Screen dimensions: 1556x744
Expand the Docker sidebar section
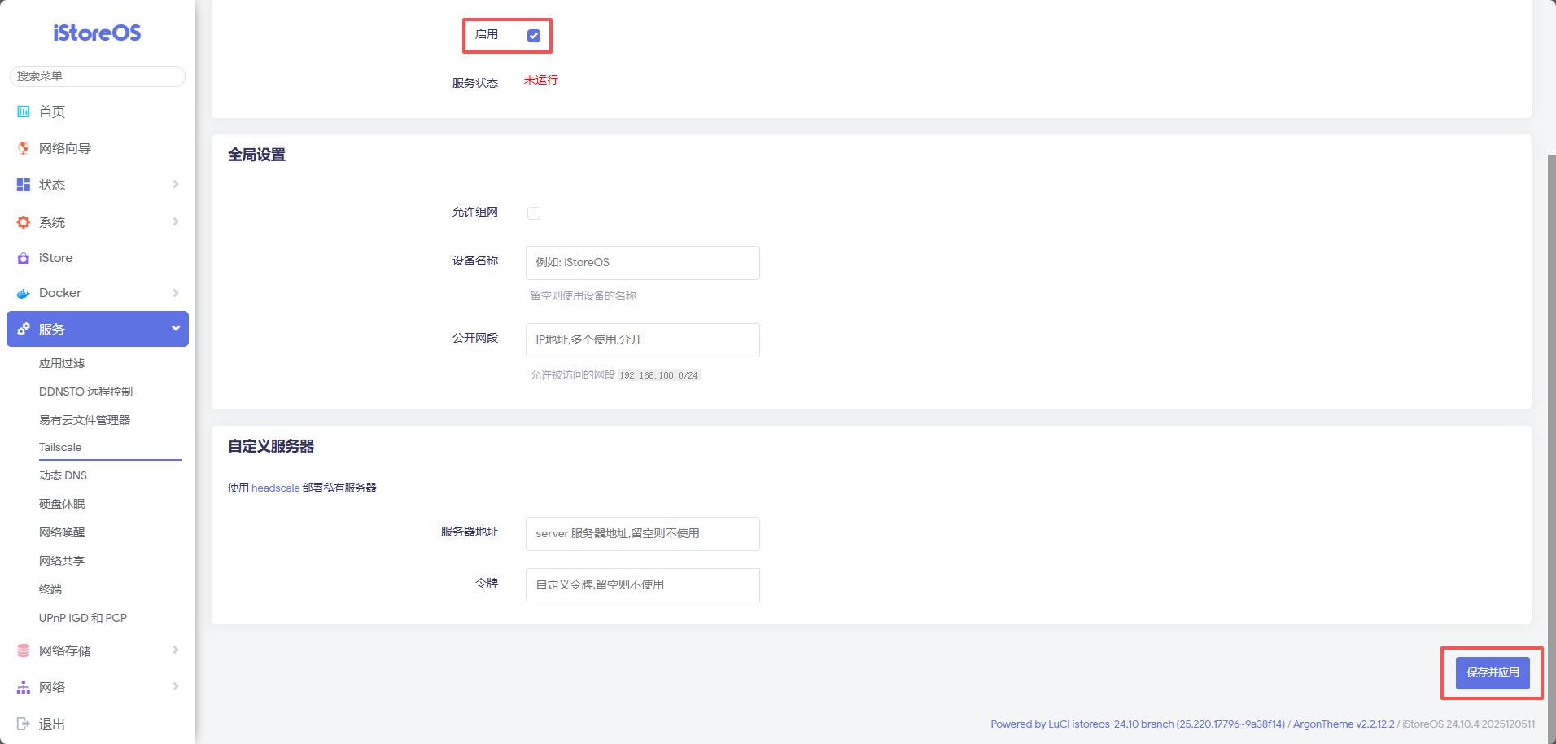(x=175, y=293)
